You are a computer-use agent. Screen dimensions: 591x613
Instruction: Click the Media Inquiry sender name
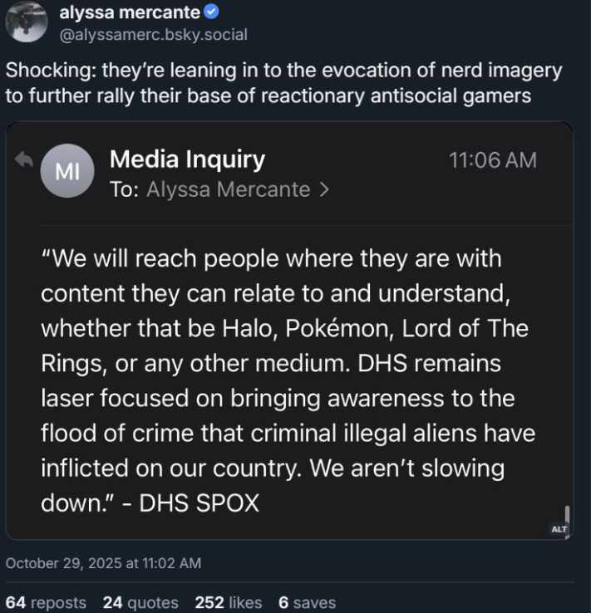click(187, 159)
